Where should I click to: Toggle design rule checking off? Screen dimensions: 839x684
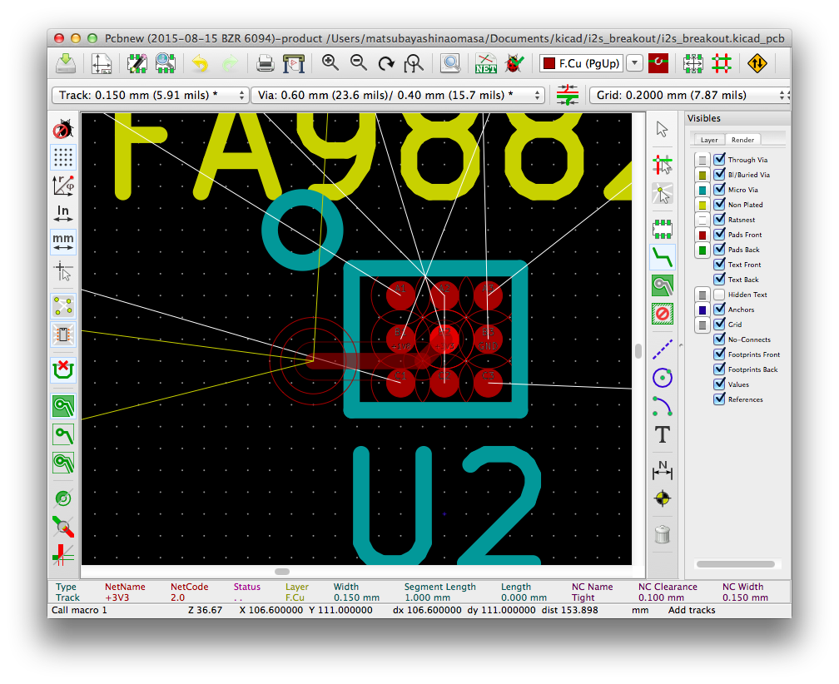(x=63, y=130)
